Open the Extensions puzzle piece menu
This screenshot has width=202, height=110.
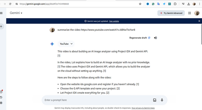point(175,4)
